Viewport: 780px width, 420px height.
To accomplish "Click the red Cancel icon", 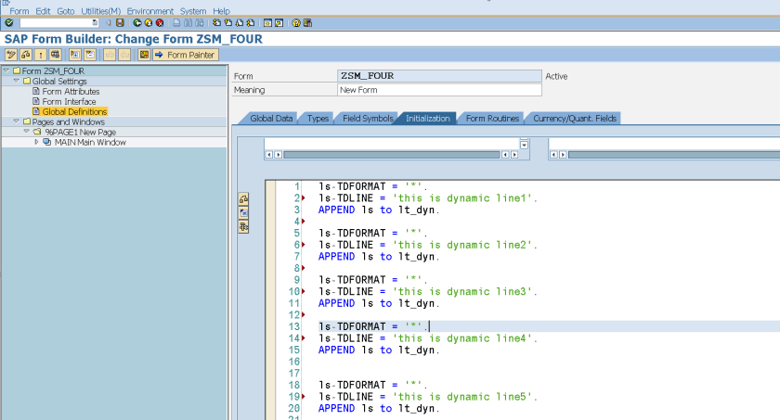I will pos(160,22).
